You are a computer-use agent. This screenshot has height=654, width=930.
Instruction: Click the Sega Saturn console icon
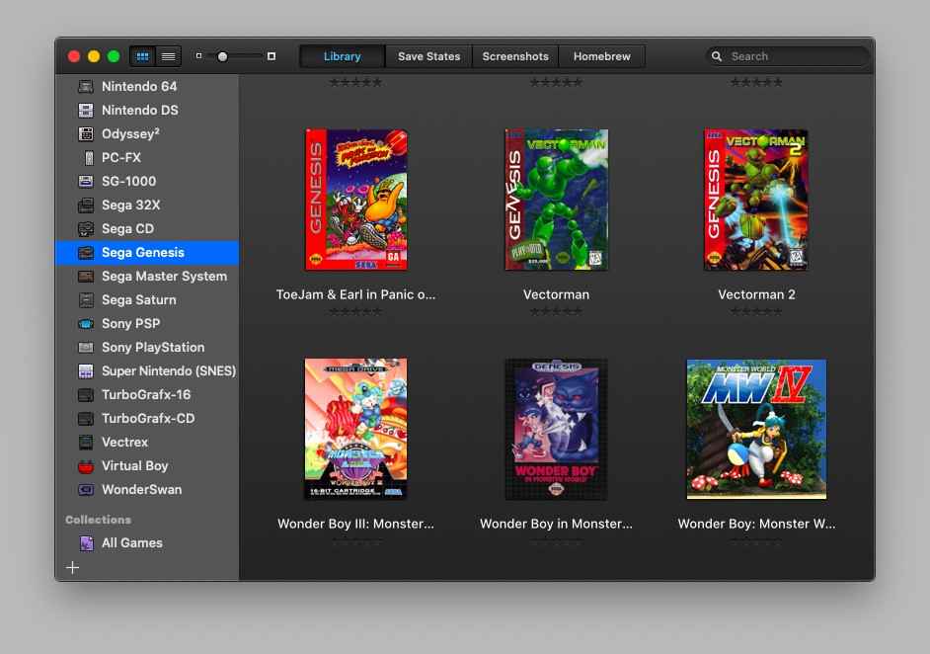coord(87,300)
